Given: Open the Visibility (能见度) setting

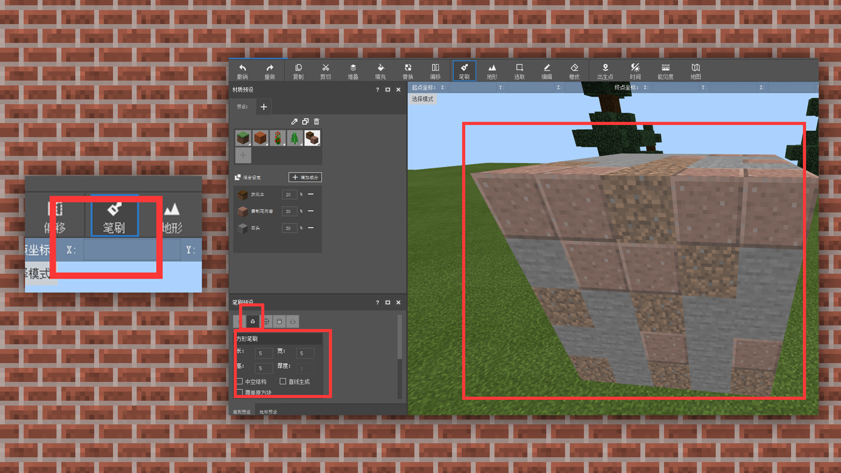Looking at the screenshot, I should click(x=665, y=71).
